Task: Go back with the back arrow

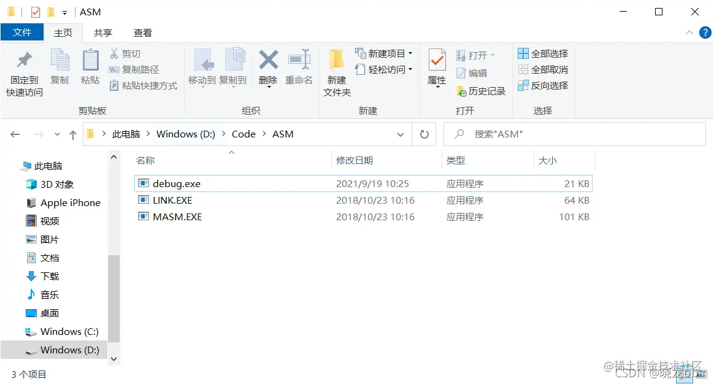Action: [x=15, y=134]
